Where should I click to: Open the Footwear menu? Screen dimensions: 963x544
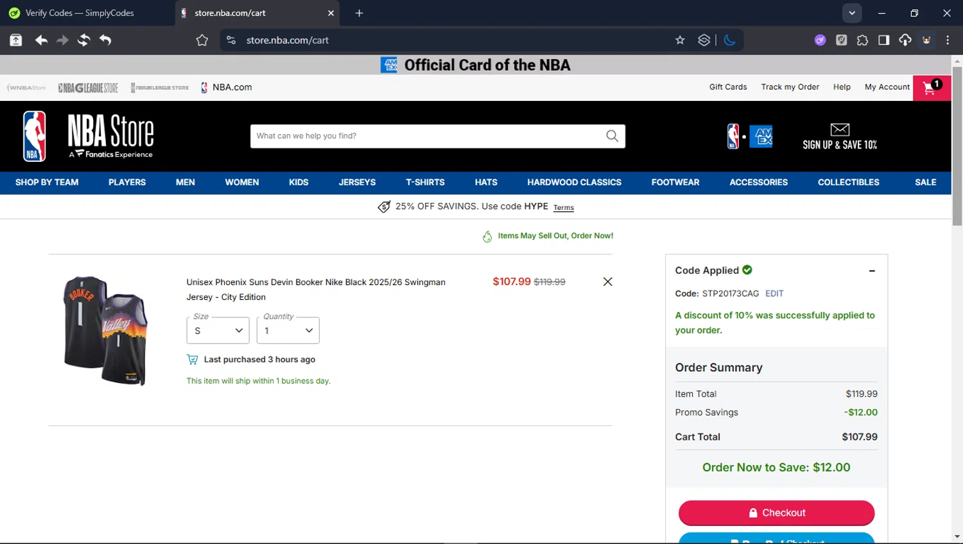tap(675, 182)
